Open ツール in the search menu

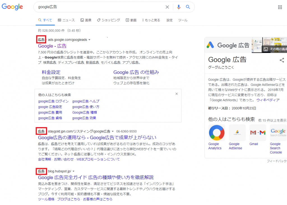pos(183,20)
